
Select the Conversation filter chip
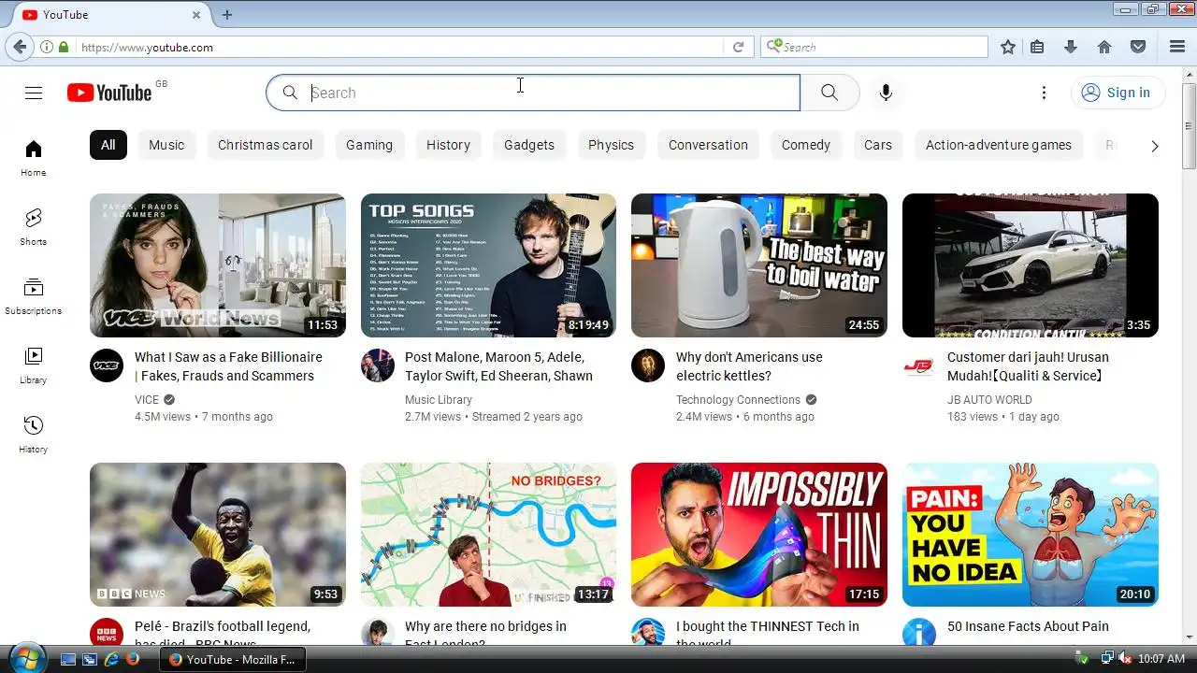coord(708,145)
